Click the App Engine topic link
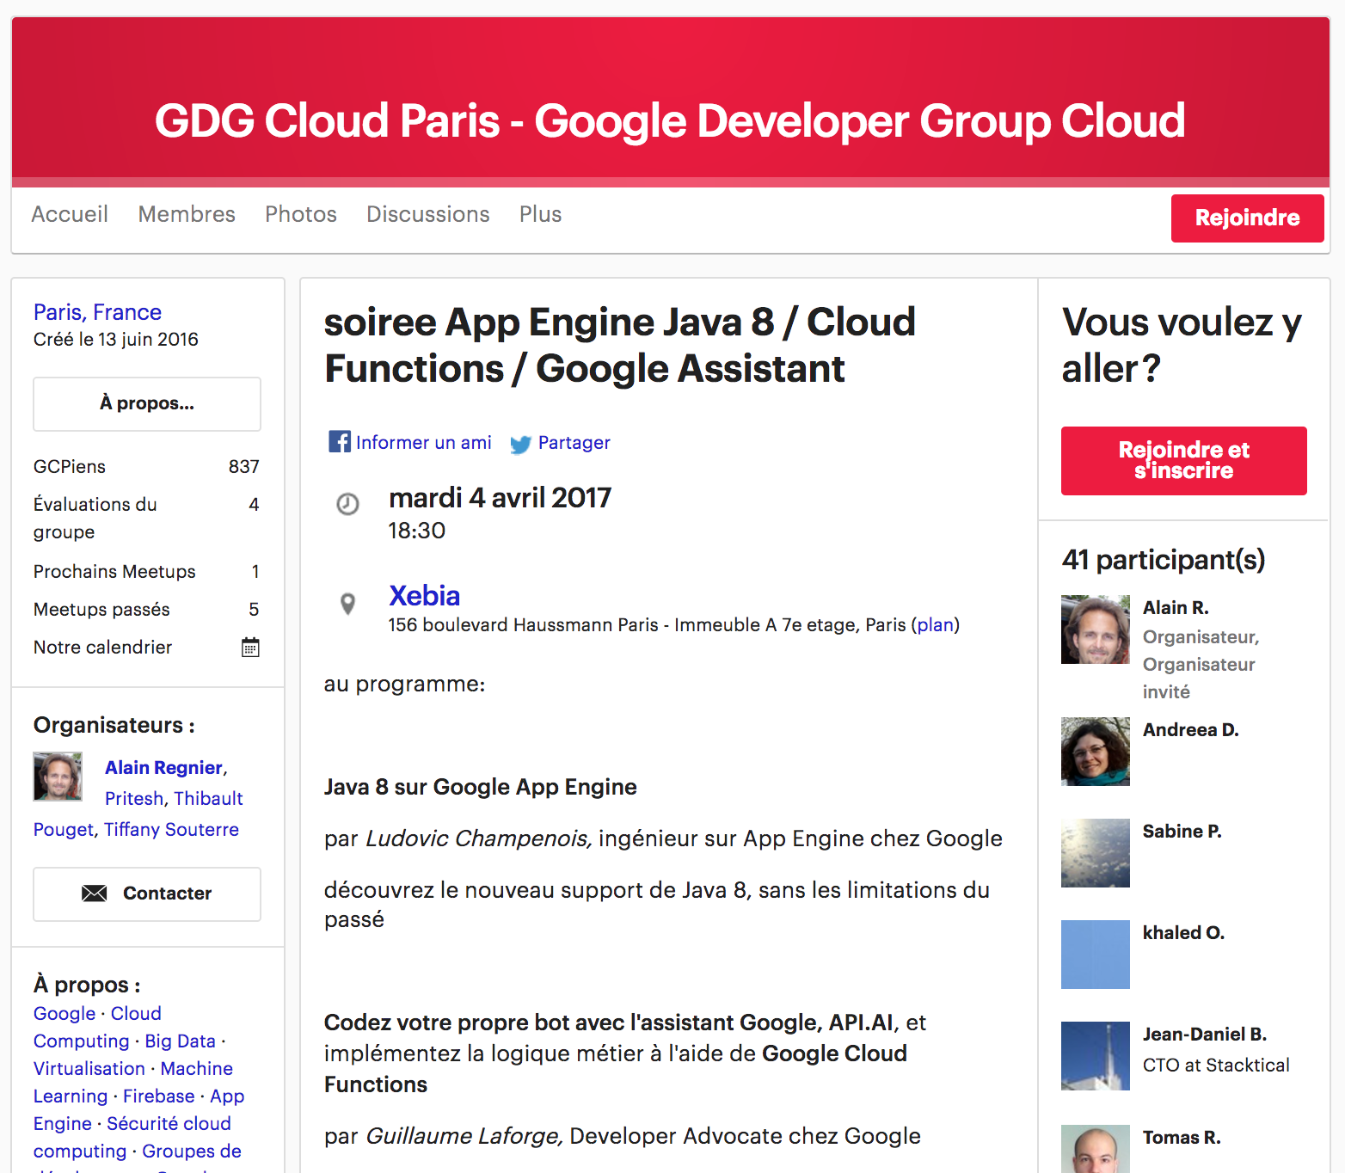 [139, 1110]
